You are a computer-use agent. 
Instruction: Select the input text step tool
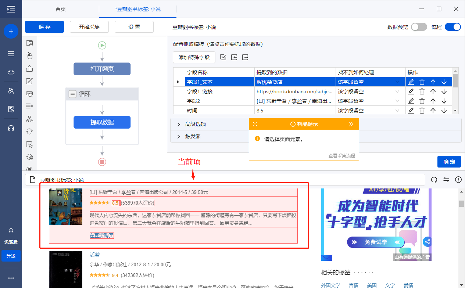(x=29, y=81)
